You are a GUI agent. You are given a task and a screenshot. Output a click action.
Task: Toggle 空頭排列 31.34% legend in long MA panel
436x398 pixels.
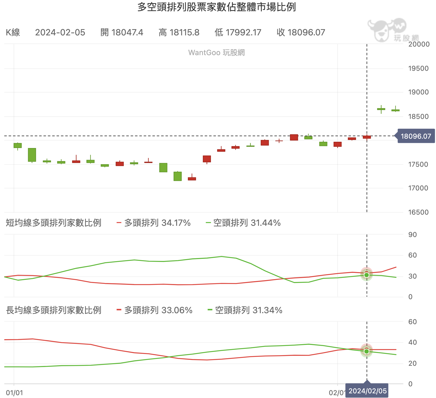(x=245, y=310)
